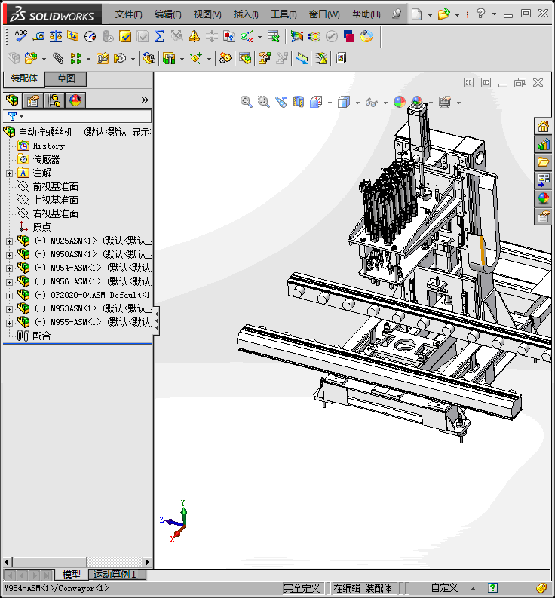
Task: Open the Mass Properties scale icon
Action: [x=56, y=35]
